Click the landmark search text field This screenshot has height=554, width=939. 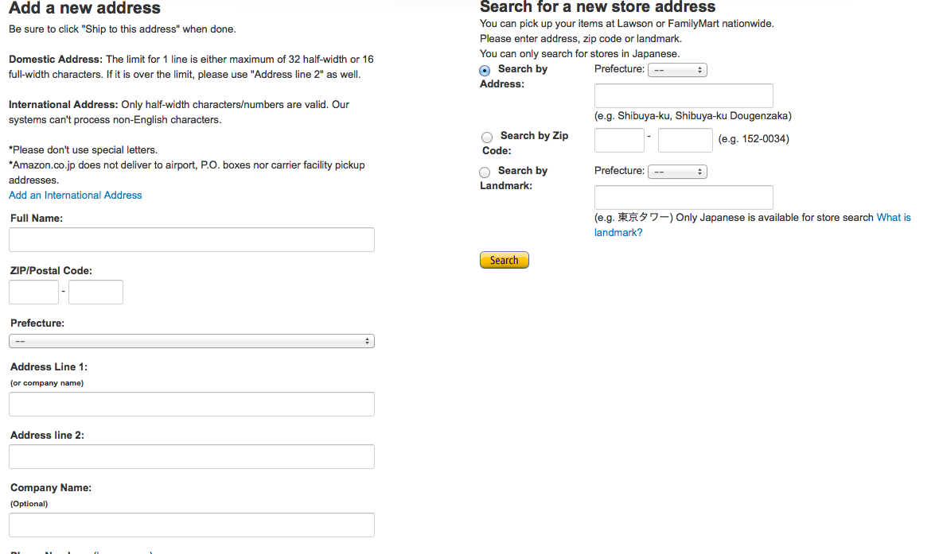pos(684,197)
